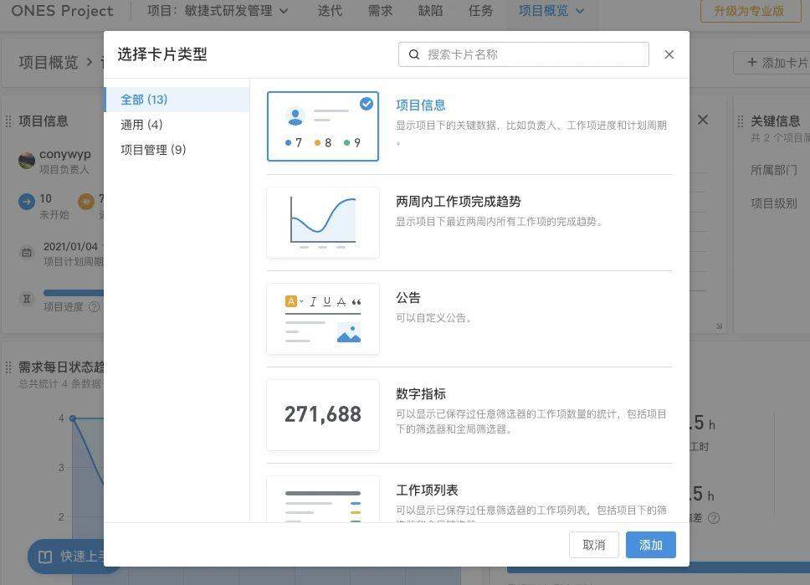Click 升级为专业版 upgrade button

749,11
